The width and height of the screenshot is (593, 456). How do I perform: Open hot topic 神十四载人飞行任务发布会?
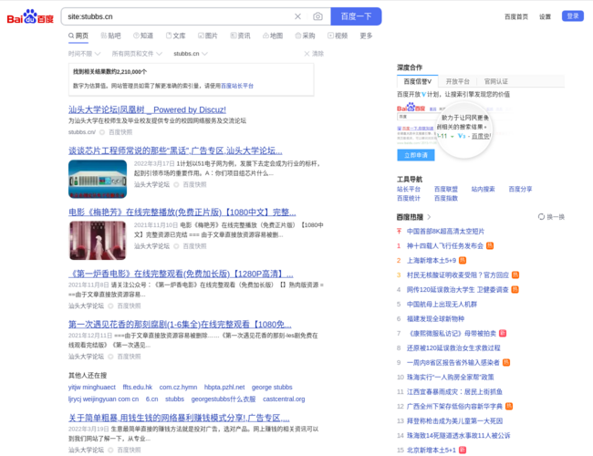[445, 245]
